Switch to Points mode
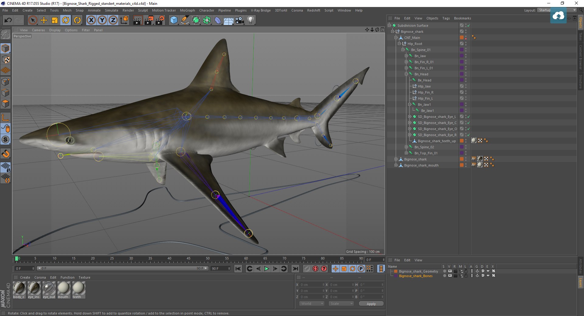584x316 pixels. [5, 82]
